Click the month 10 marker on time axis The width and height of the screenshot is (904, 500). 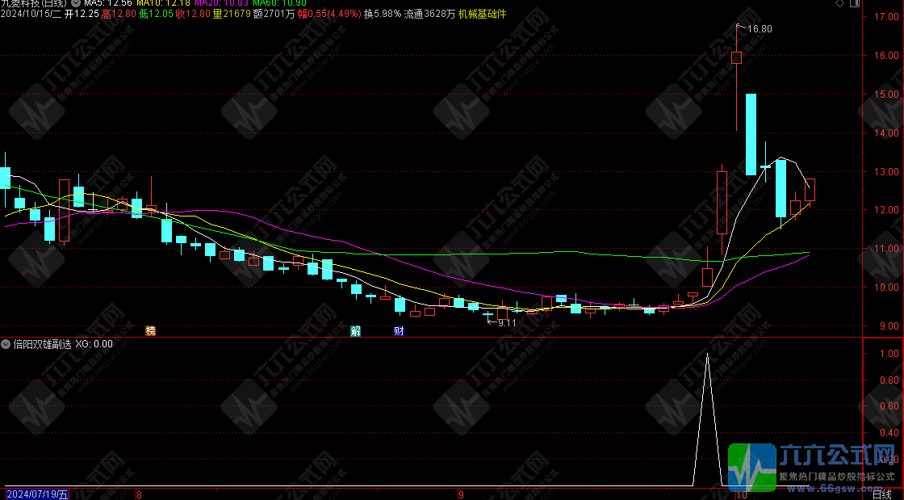[x=741, y=494]
